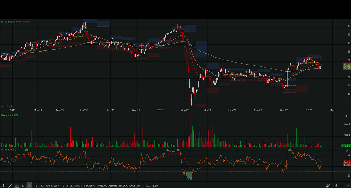The height and width of the screenshot is (188, 351).
Task: Switch to the ΓΕΚΤΕΡΝΑ symbol tab
Action: pyautogui.click(x=90, y=186)
